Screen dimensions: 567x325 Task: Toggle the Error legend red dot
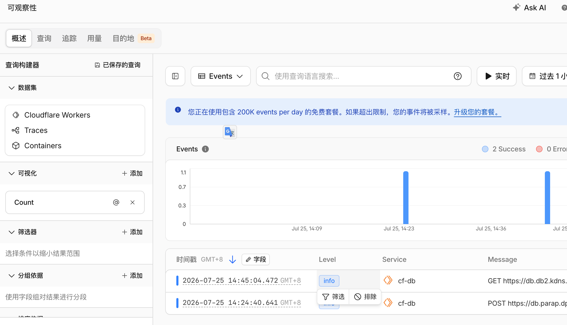pos(539,149)
